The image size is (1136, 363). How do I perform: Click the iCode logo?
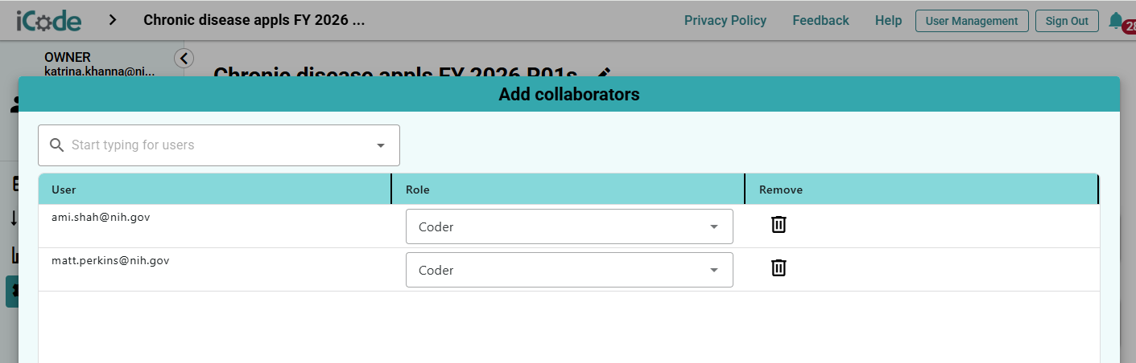tap(48, 20)
